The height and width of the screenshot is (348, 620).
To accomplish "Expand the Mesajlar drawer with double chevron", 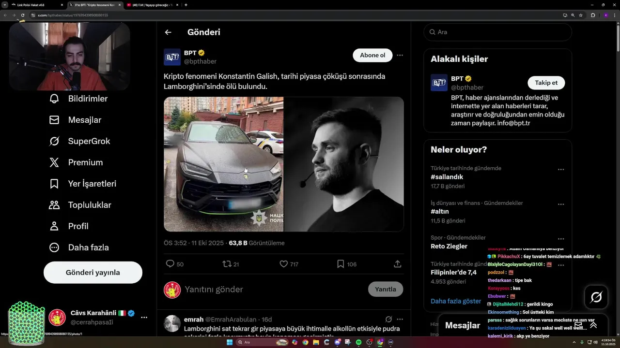I will (x=593, y=325).
